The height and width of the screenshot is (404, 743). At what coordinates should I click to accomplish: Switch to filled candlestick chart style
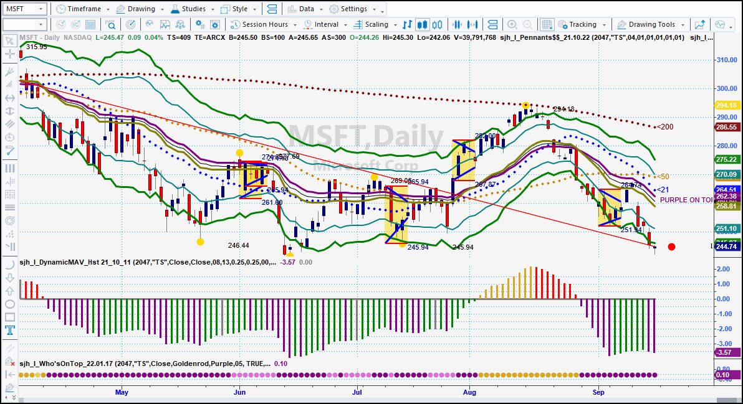click(422, 25)
